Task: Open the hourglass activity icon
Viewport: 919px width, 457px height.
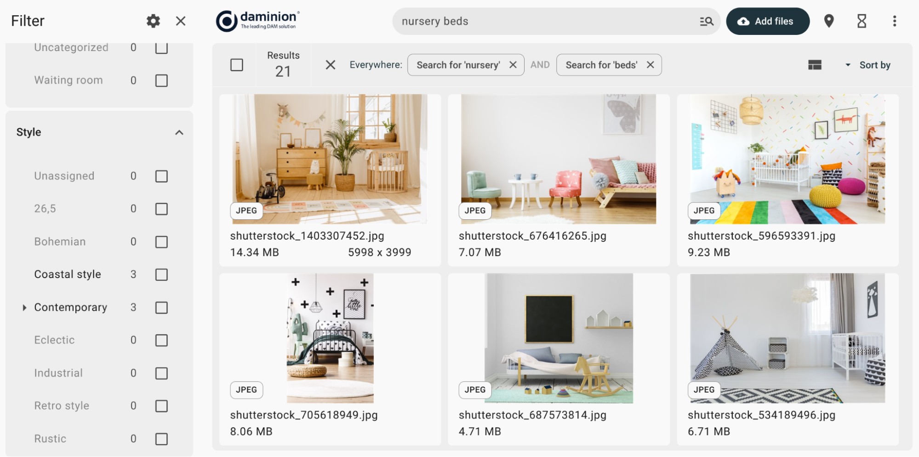Action: coord(862,21)
